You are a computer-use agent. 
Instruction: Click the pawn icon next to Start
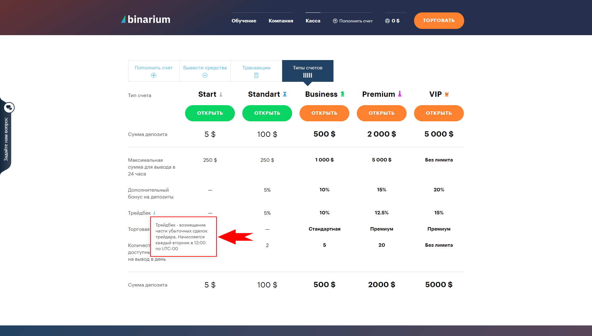(221, 94)
